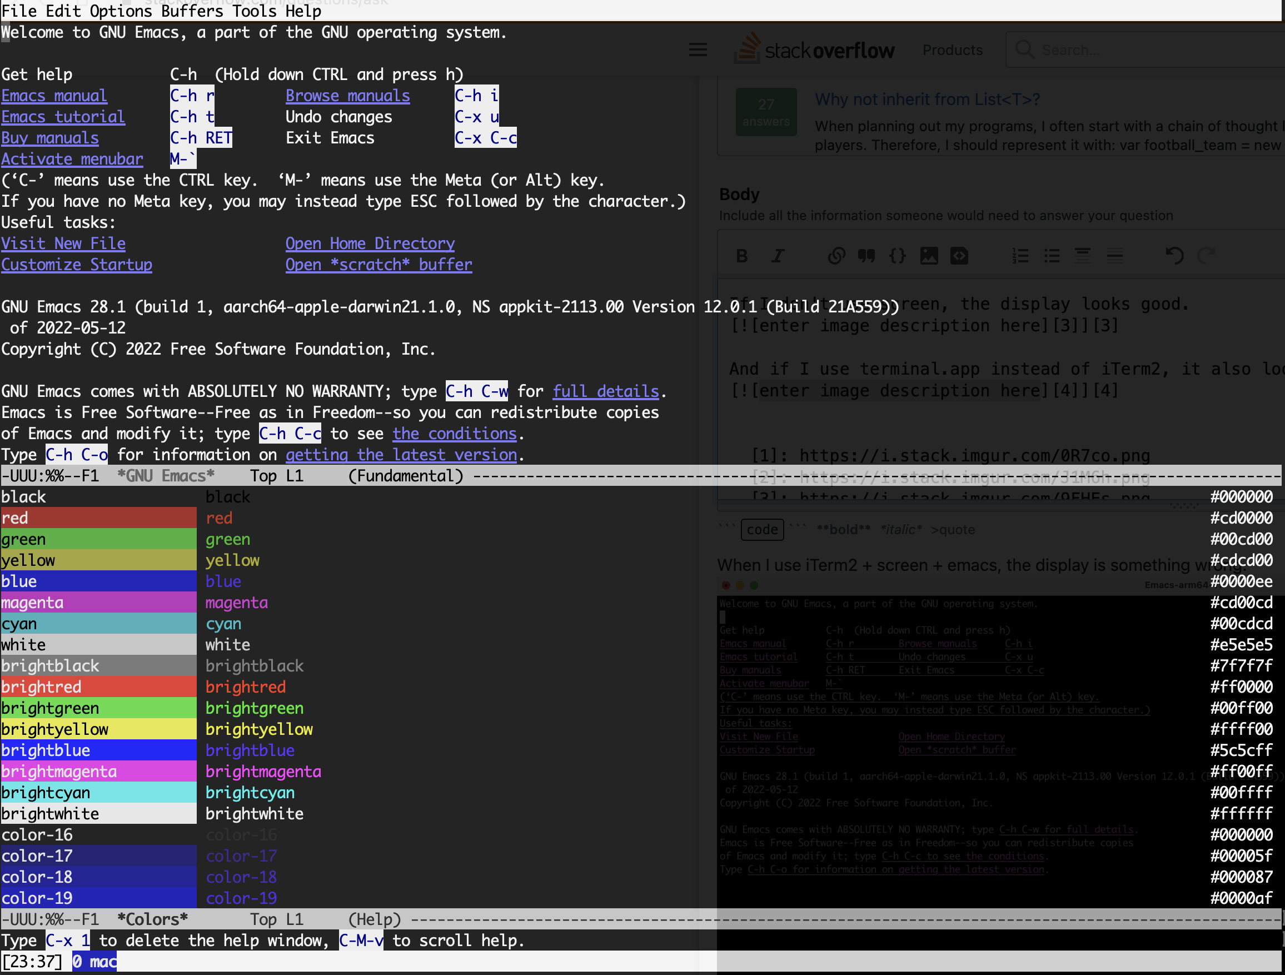Screen dimensions: 1285x975
Task: Open the *scratch* buffer link
Action: pos(378,265)
